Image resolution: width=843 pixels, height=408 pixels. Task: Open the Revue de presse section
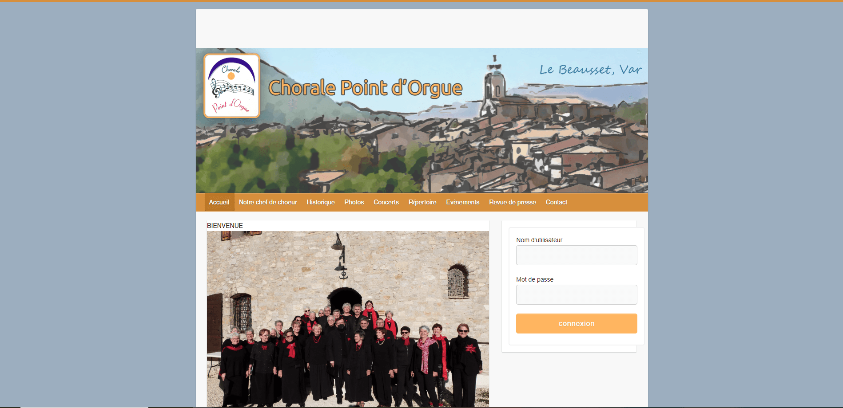[x=512, y=202]
